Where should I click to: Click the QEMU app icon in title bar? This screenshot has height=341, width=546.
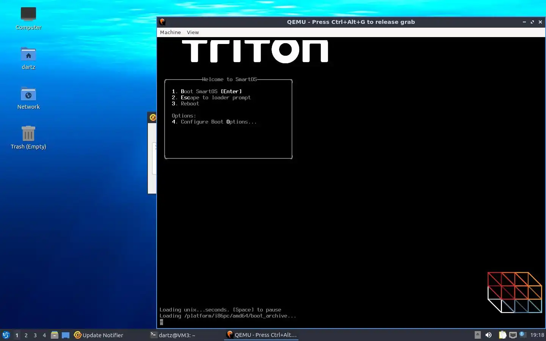click(163, 22)
